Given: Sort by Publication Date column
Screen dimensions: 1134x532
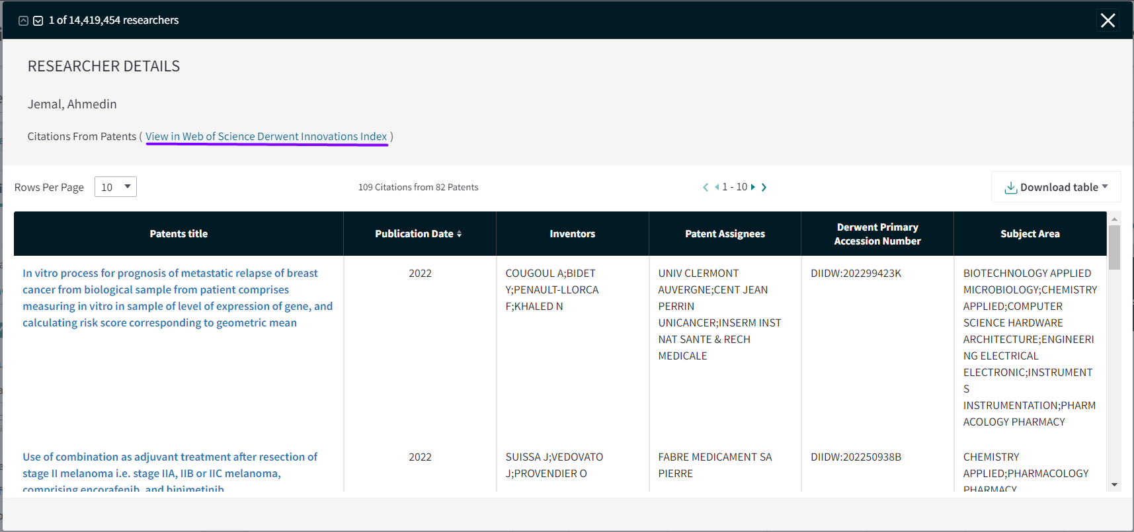Looking at the screenshot, I should coord(419,234).
